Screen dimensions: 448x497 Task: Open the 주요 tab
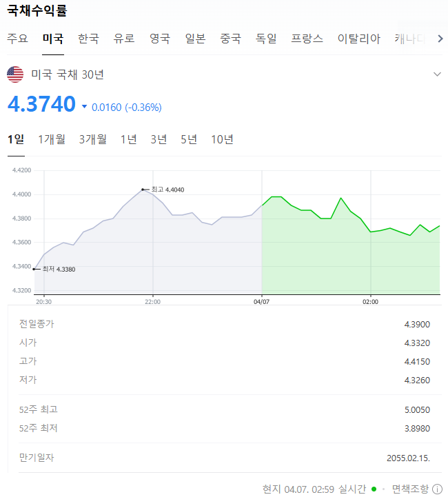tap(17, 39)
